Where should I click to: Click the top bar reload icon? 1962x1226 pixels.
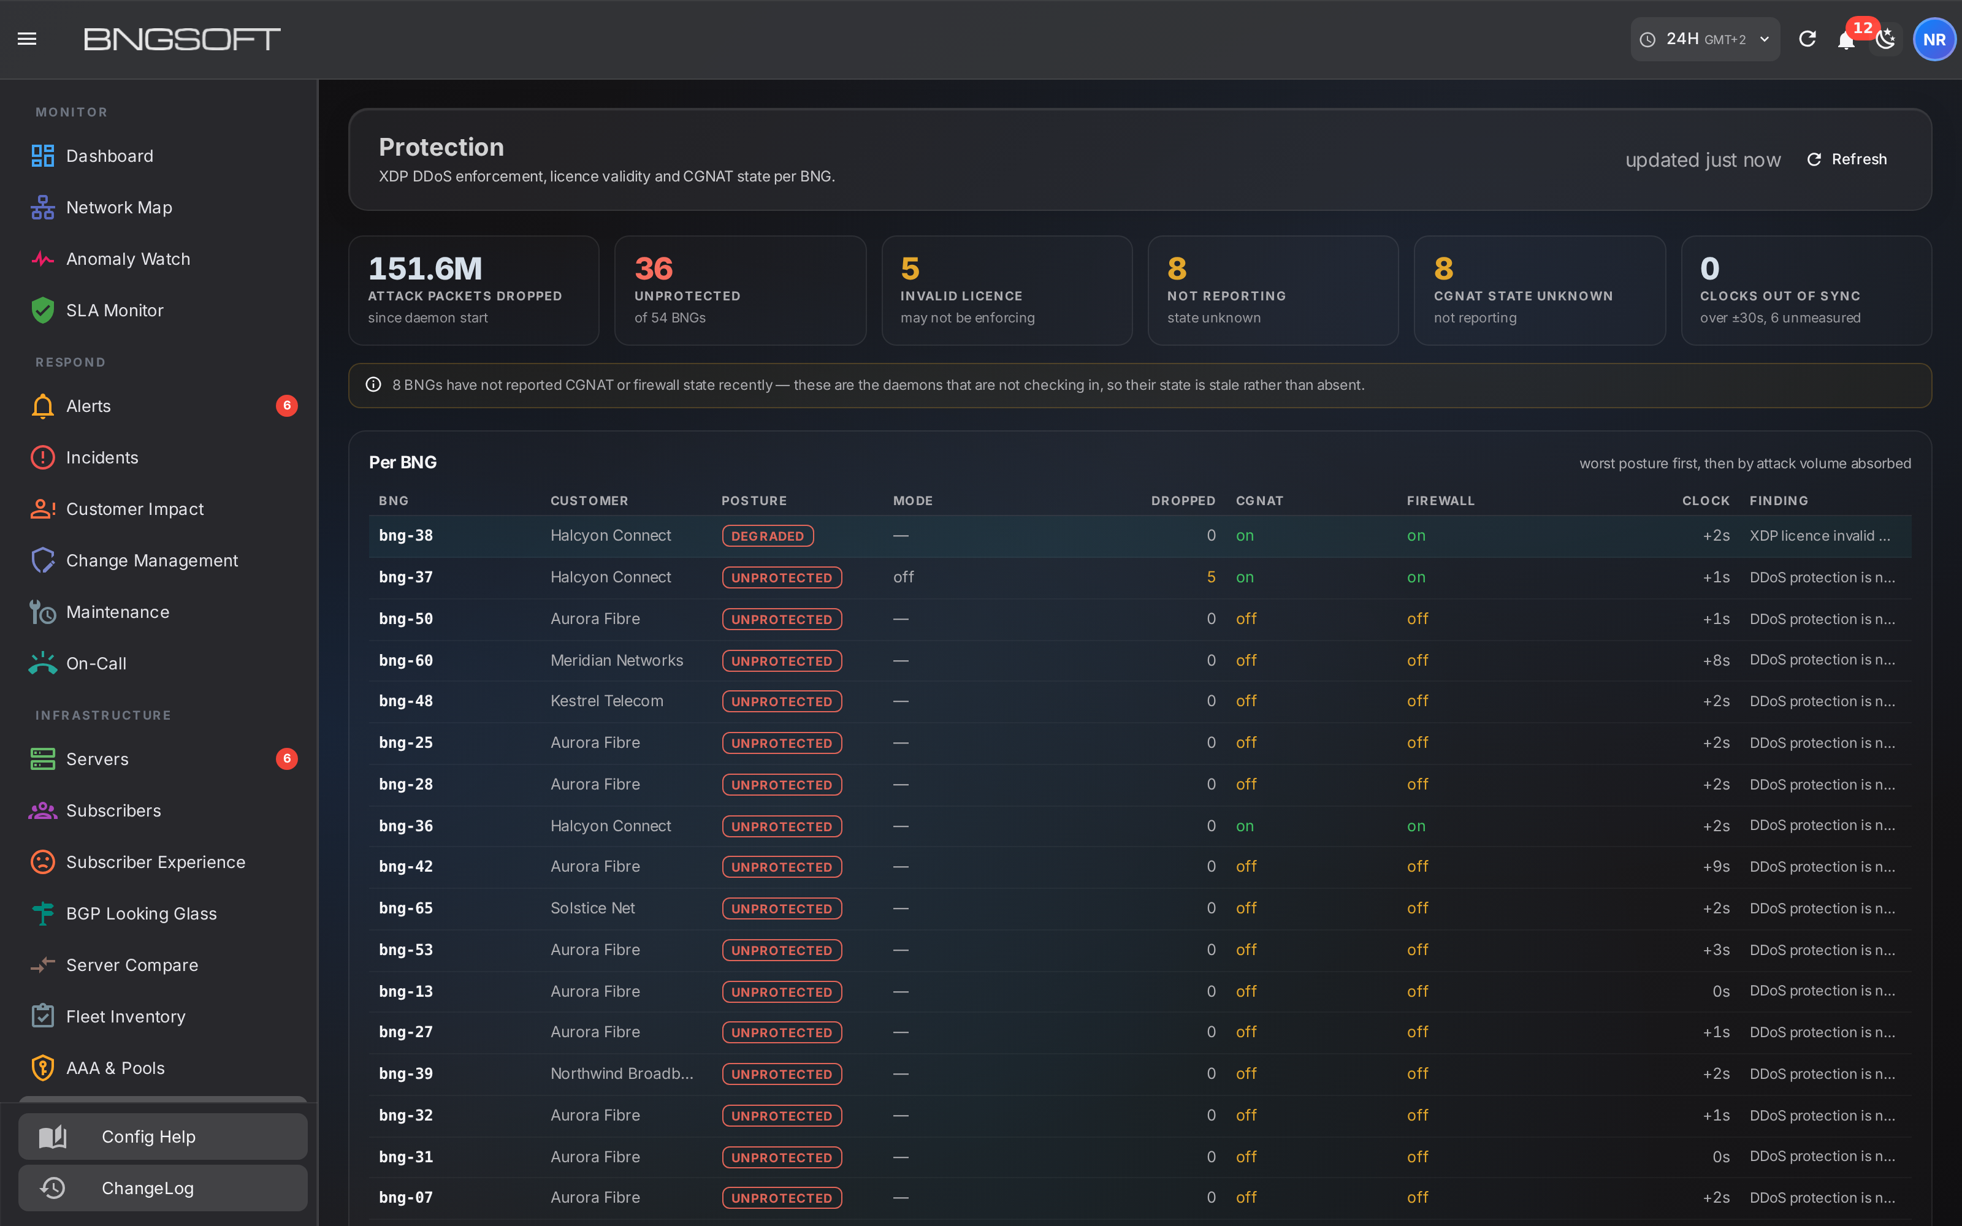point(1807,39)
